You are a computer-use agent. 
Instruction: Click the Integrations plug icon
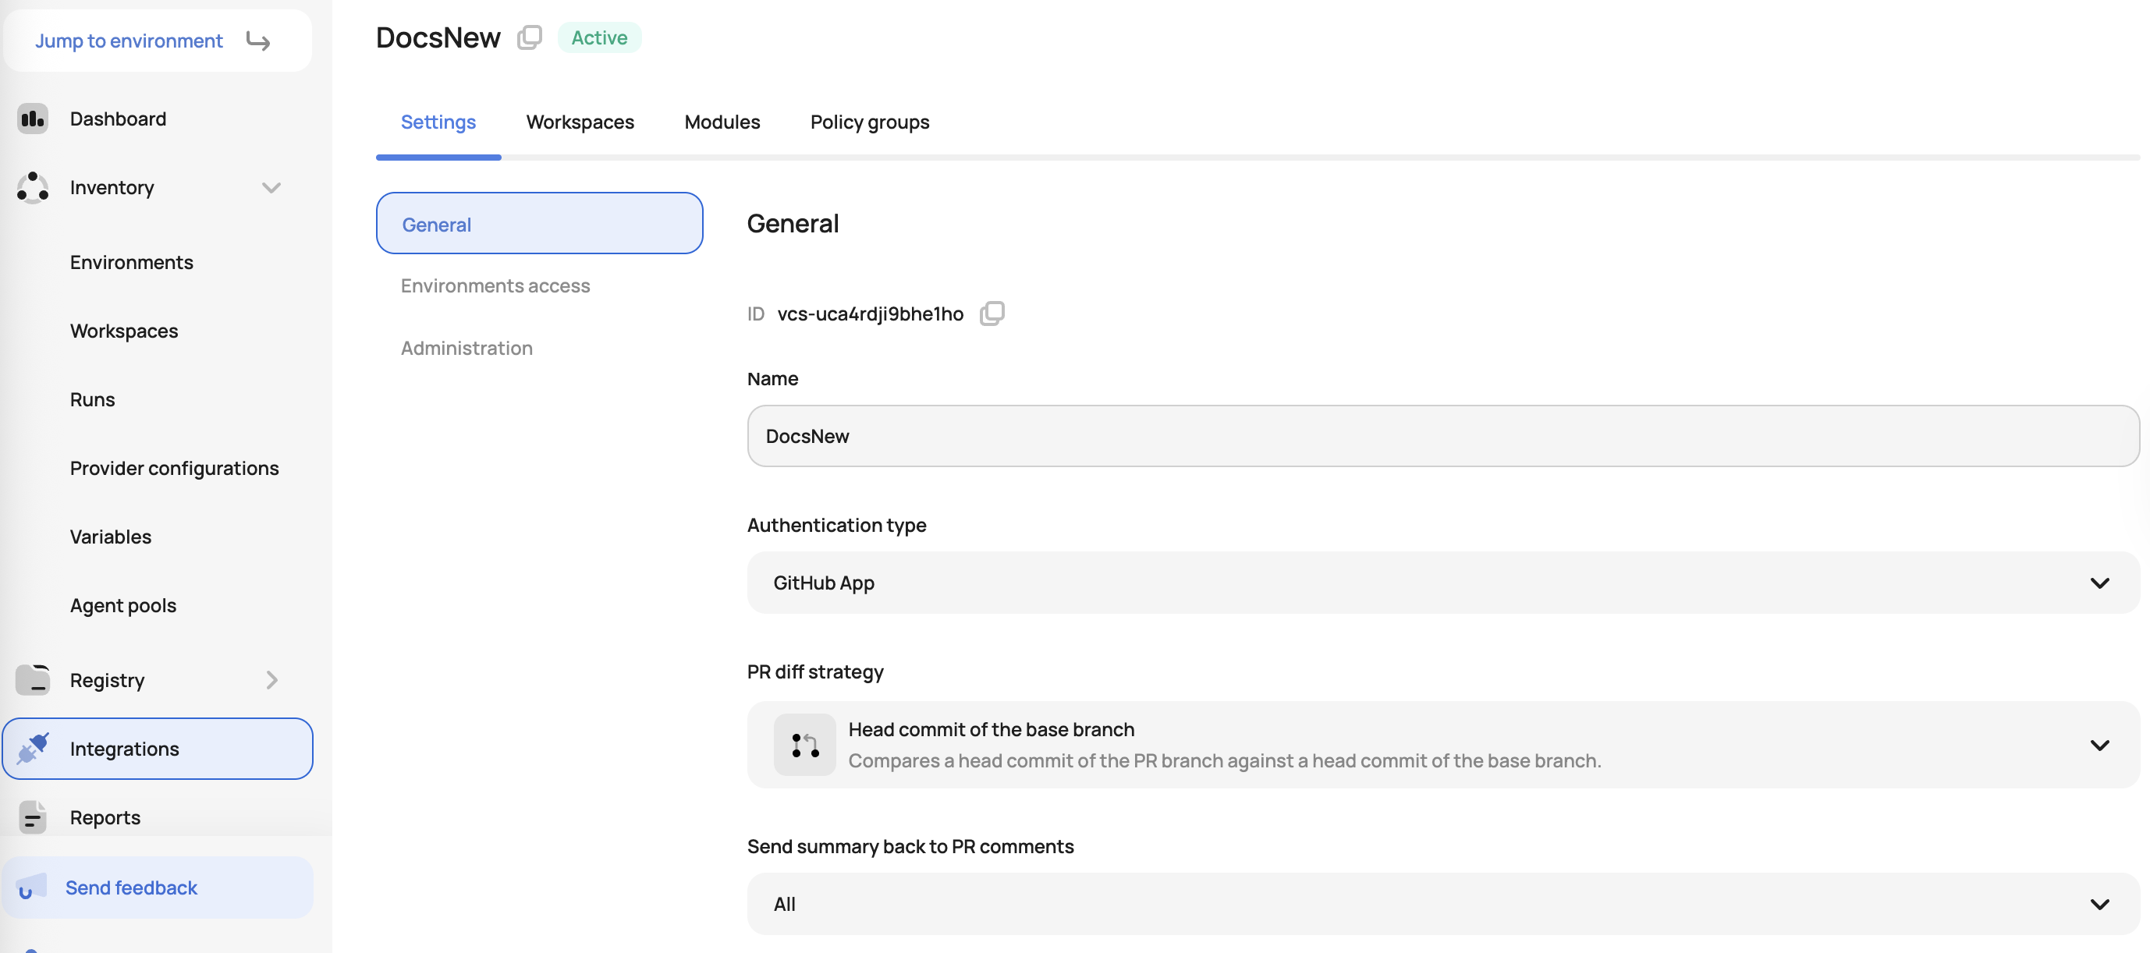(x=33, y=749)
